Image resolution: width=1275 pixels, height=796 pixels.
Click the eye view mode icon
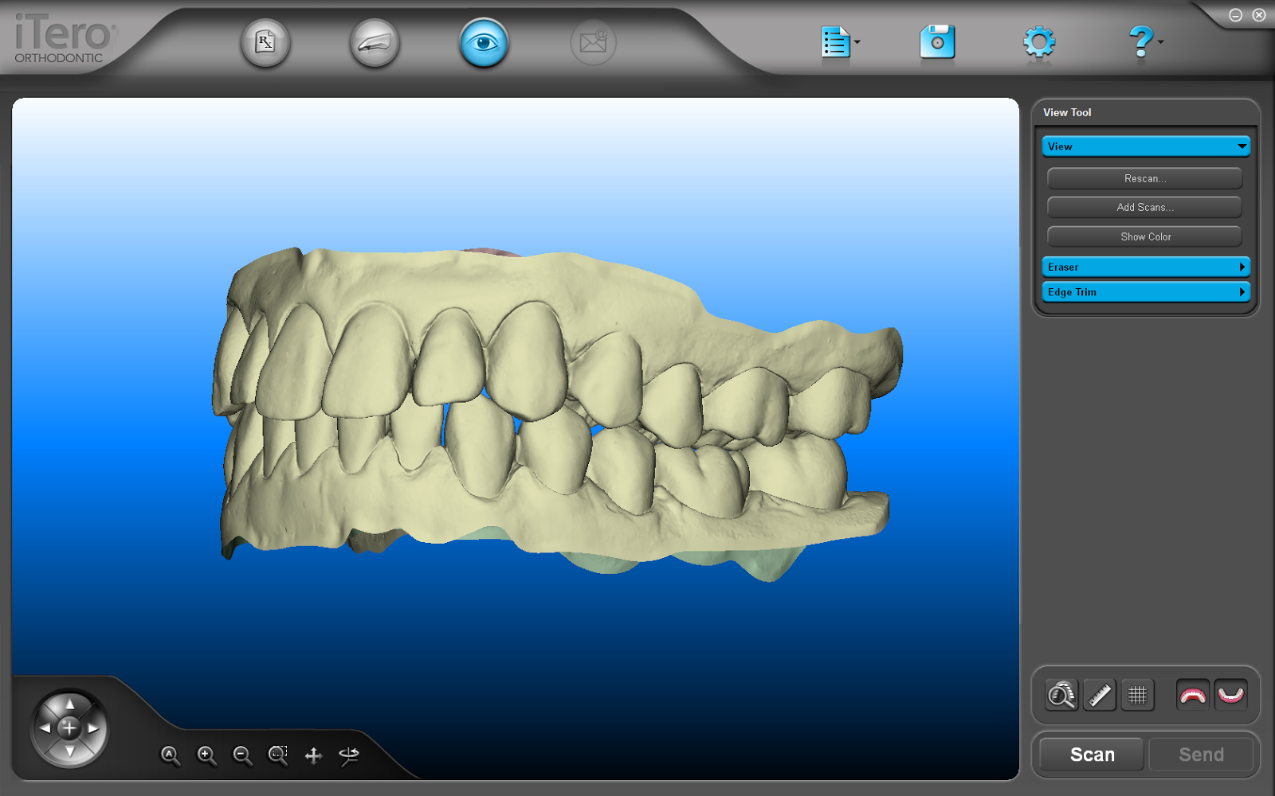[x=484, y=42]
